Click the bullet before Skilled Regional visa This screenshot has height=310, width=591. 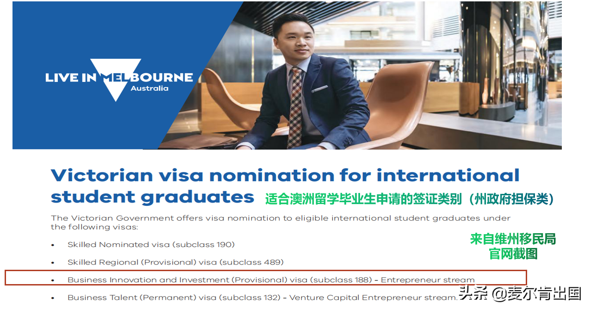(53, 262)
